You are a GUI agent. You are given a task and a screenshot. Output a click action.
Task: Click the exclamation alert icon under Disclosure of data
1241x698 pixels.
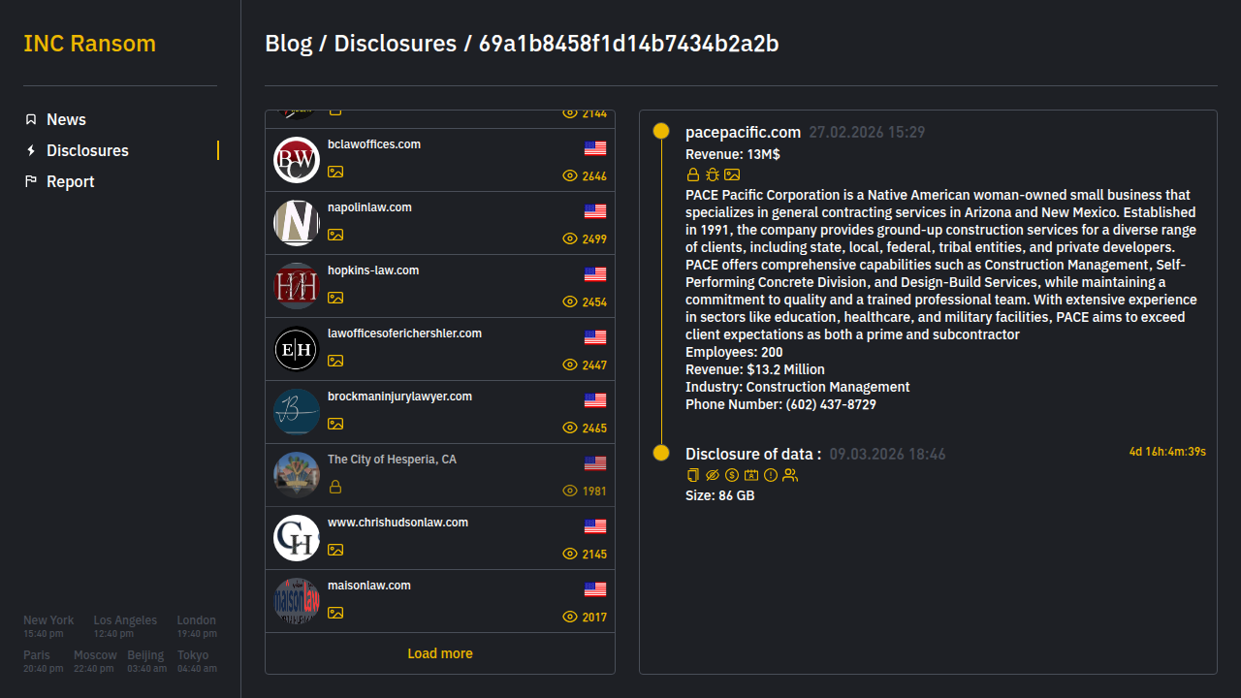[771, 475]
